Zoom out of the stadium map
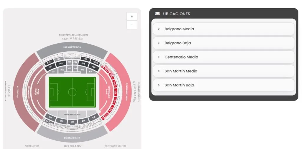The width and height of the screenshot is (302, 149). tap(132, 25)
